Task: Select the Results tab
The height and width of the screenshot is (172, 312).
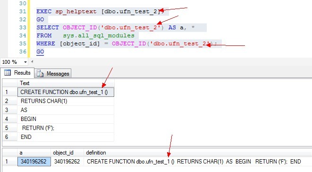Action: [x=17, y=73]
